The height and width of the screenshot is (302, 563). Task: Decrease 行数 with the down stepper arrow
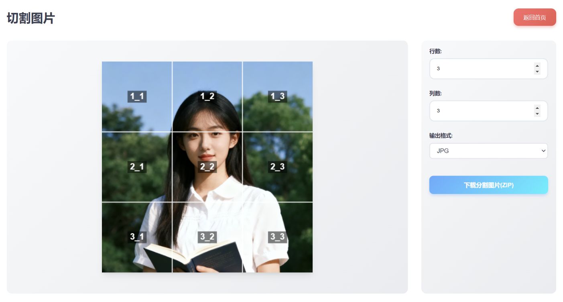coord(537,71)
